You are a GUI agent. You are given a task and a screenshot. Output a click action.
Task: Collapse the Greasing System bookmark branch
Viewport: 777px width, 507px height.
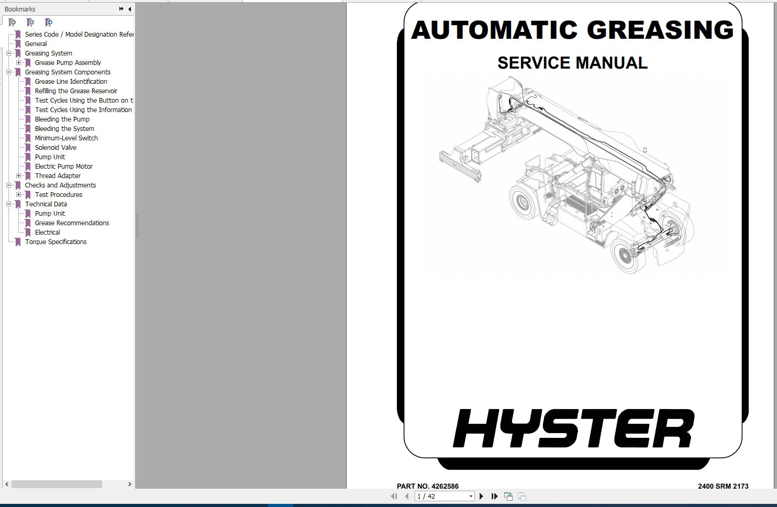pyautogui.click(x=9, y=53)
